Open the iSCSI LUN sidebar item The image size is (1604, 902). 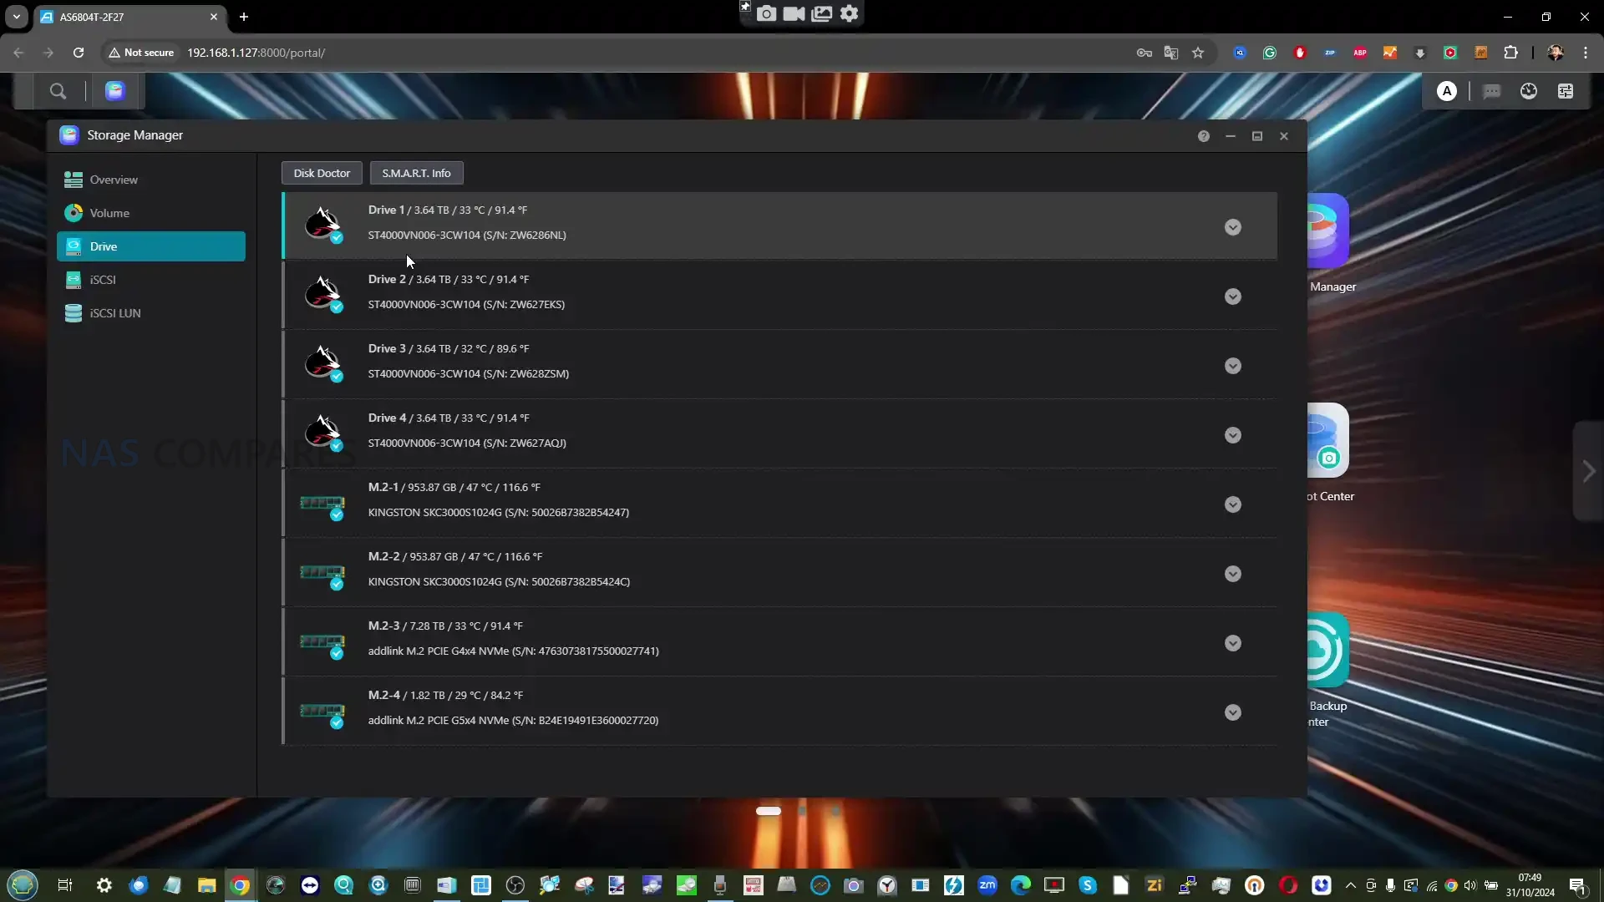pyautogui.click(x=114, y=313)
